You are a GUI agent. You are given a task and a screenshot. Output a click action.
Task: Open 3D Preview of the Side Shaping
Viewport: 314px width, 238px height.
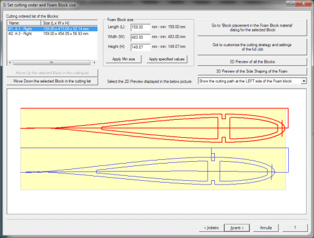click(x=252, y=71)
